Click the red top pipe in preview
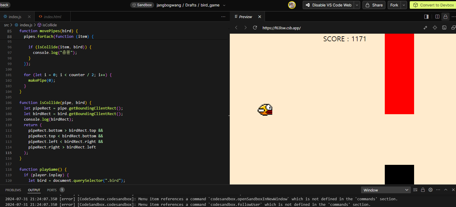Screen dimensions: 456x207 (x=399, y=74)
